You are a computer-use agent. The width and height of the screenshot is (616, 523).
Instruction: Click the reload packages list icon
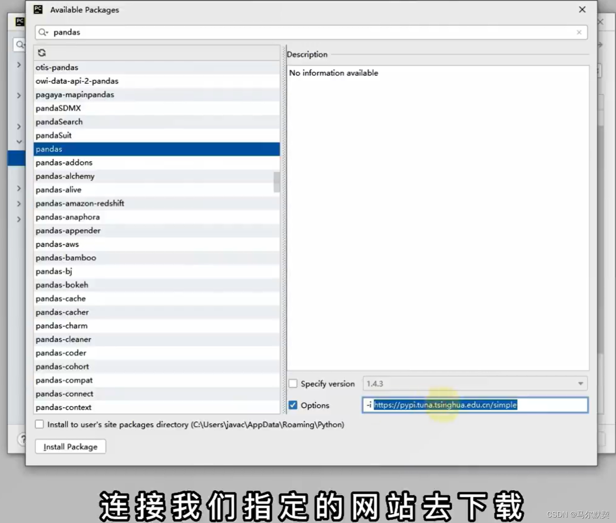42,52
